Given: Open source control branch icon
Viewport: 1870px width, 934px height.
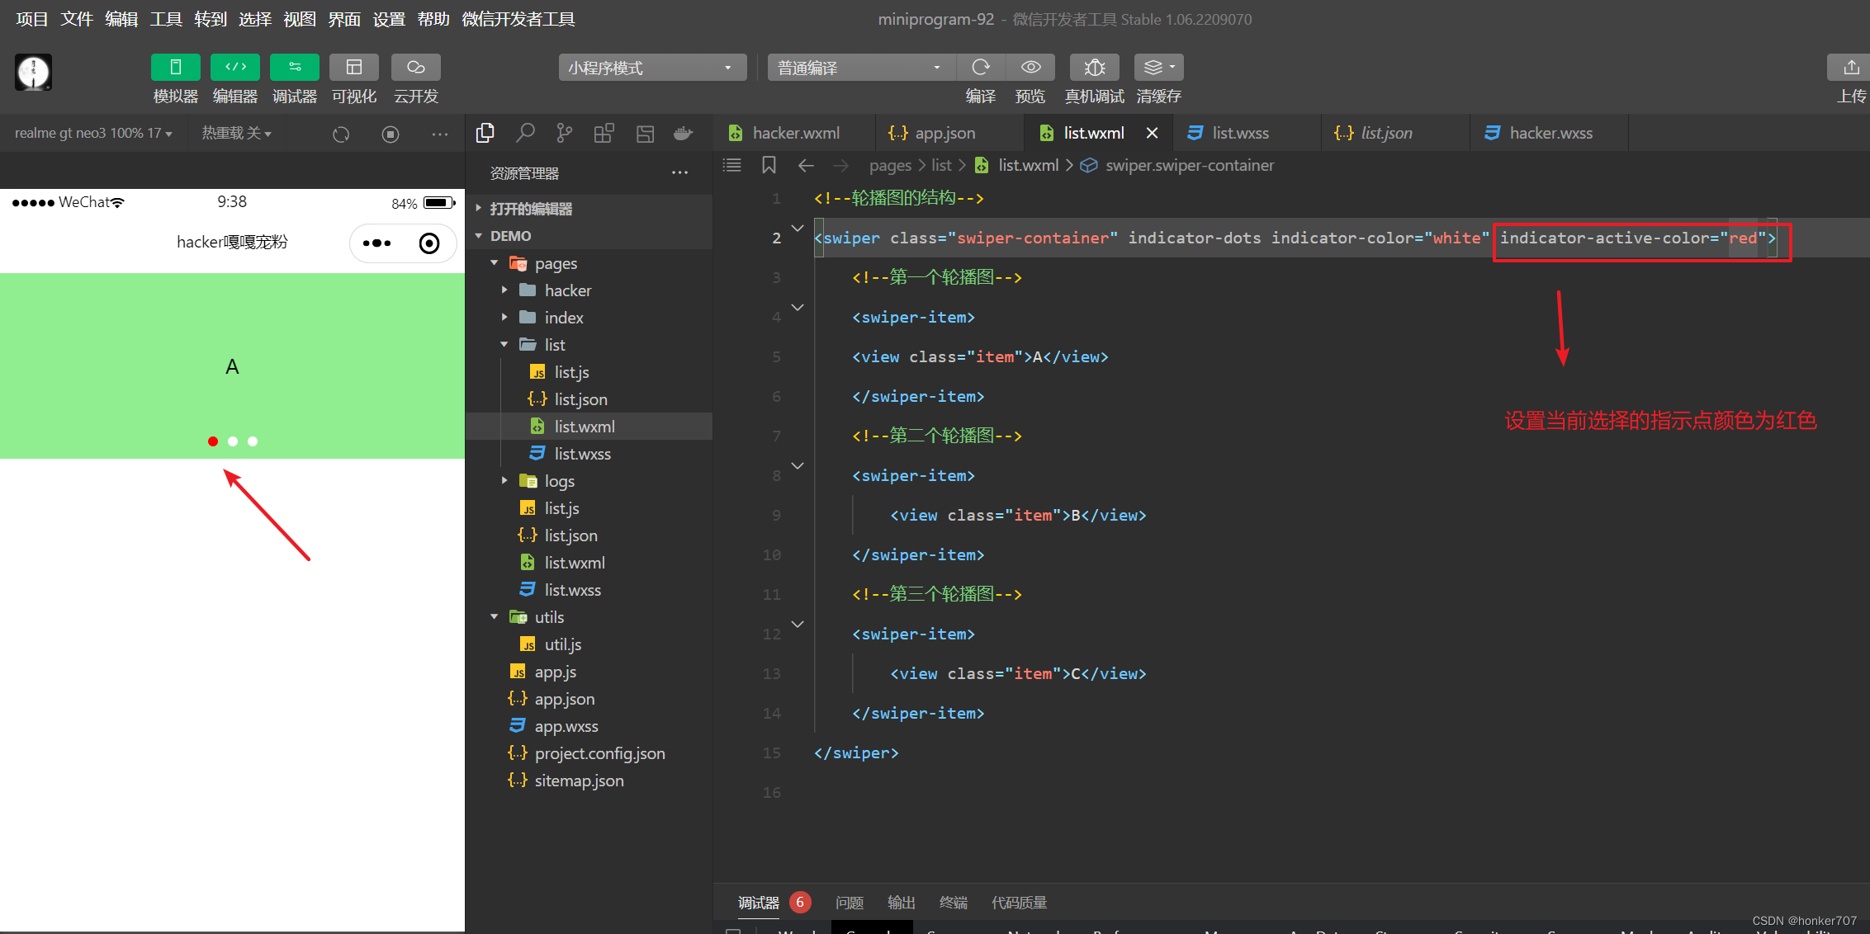Looking at the screenshot, I should [565, 133].
